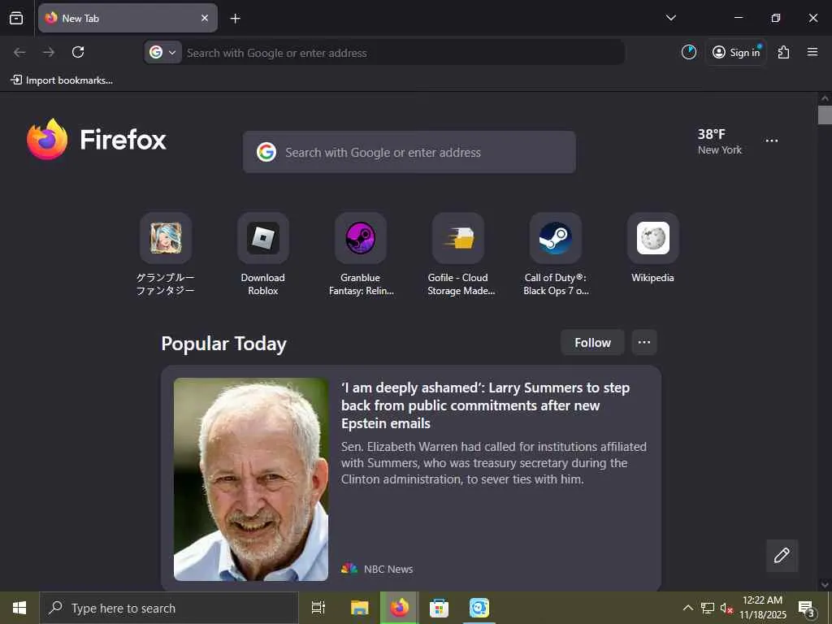This screenshot has width=832, height=624.
Task: Click the circular progress icon in toolbar
Action: (x=689, y=52)
